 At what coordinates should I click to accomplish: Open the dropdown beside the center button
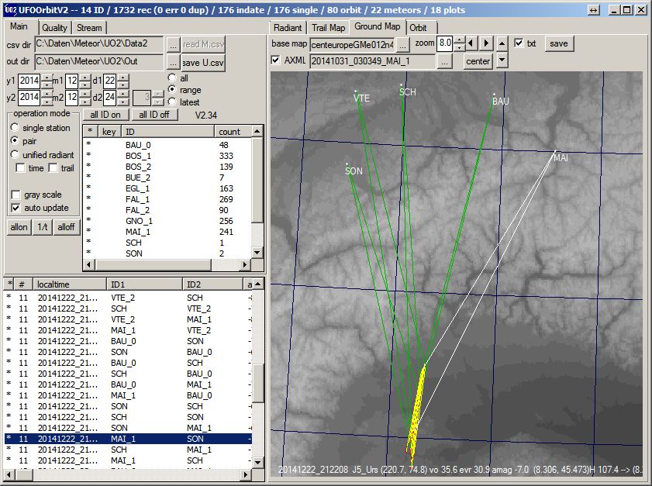pos(502,60)
